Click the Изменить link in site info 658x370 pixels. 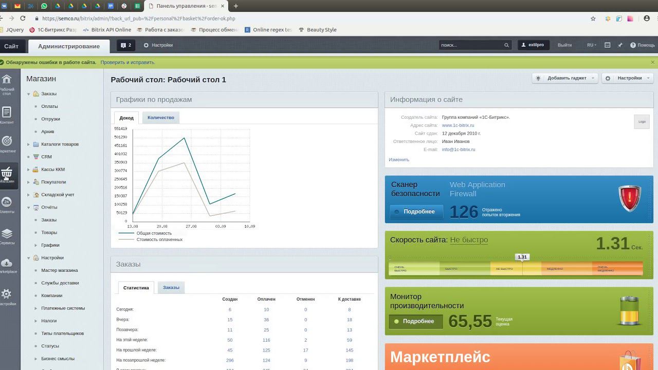[399, 160]
